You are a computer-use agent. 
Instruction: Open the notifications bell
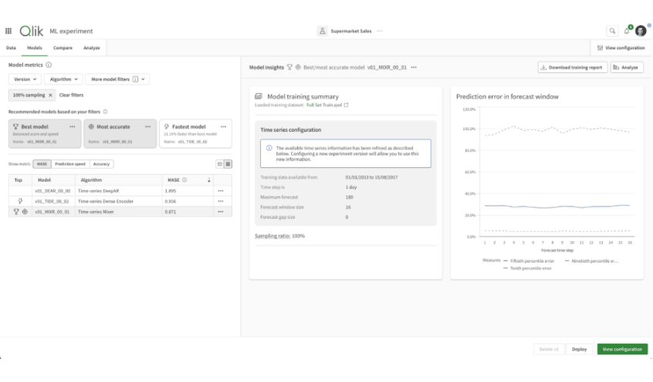click(x=627, y=31)
